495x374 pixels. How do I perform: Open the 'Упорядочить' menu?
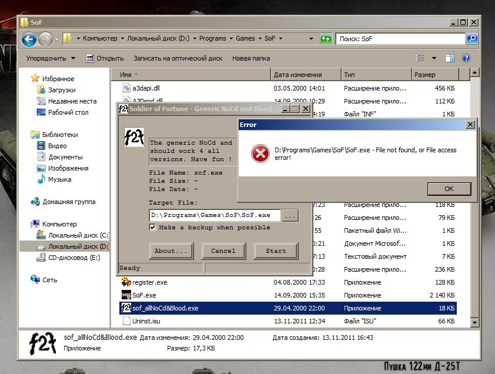51,58
